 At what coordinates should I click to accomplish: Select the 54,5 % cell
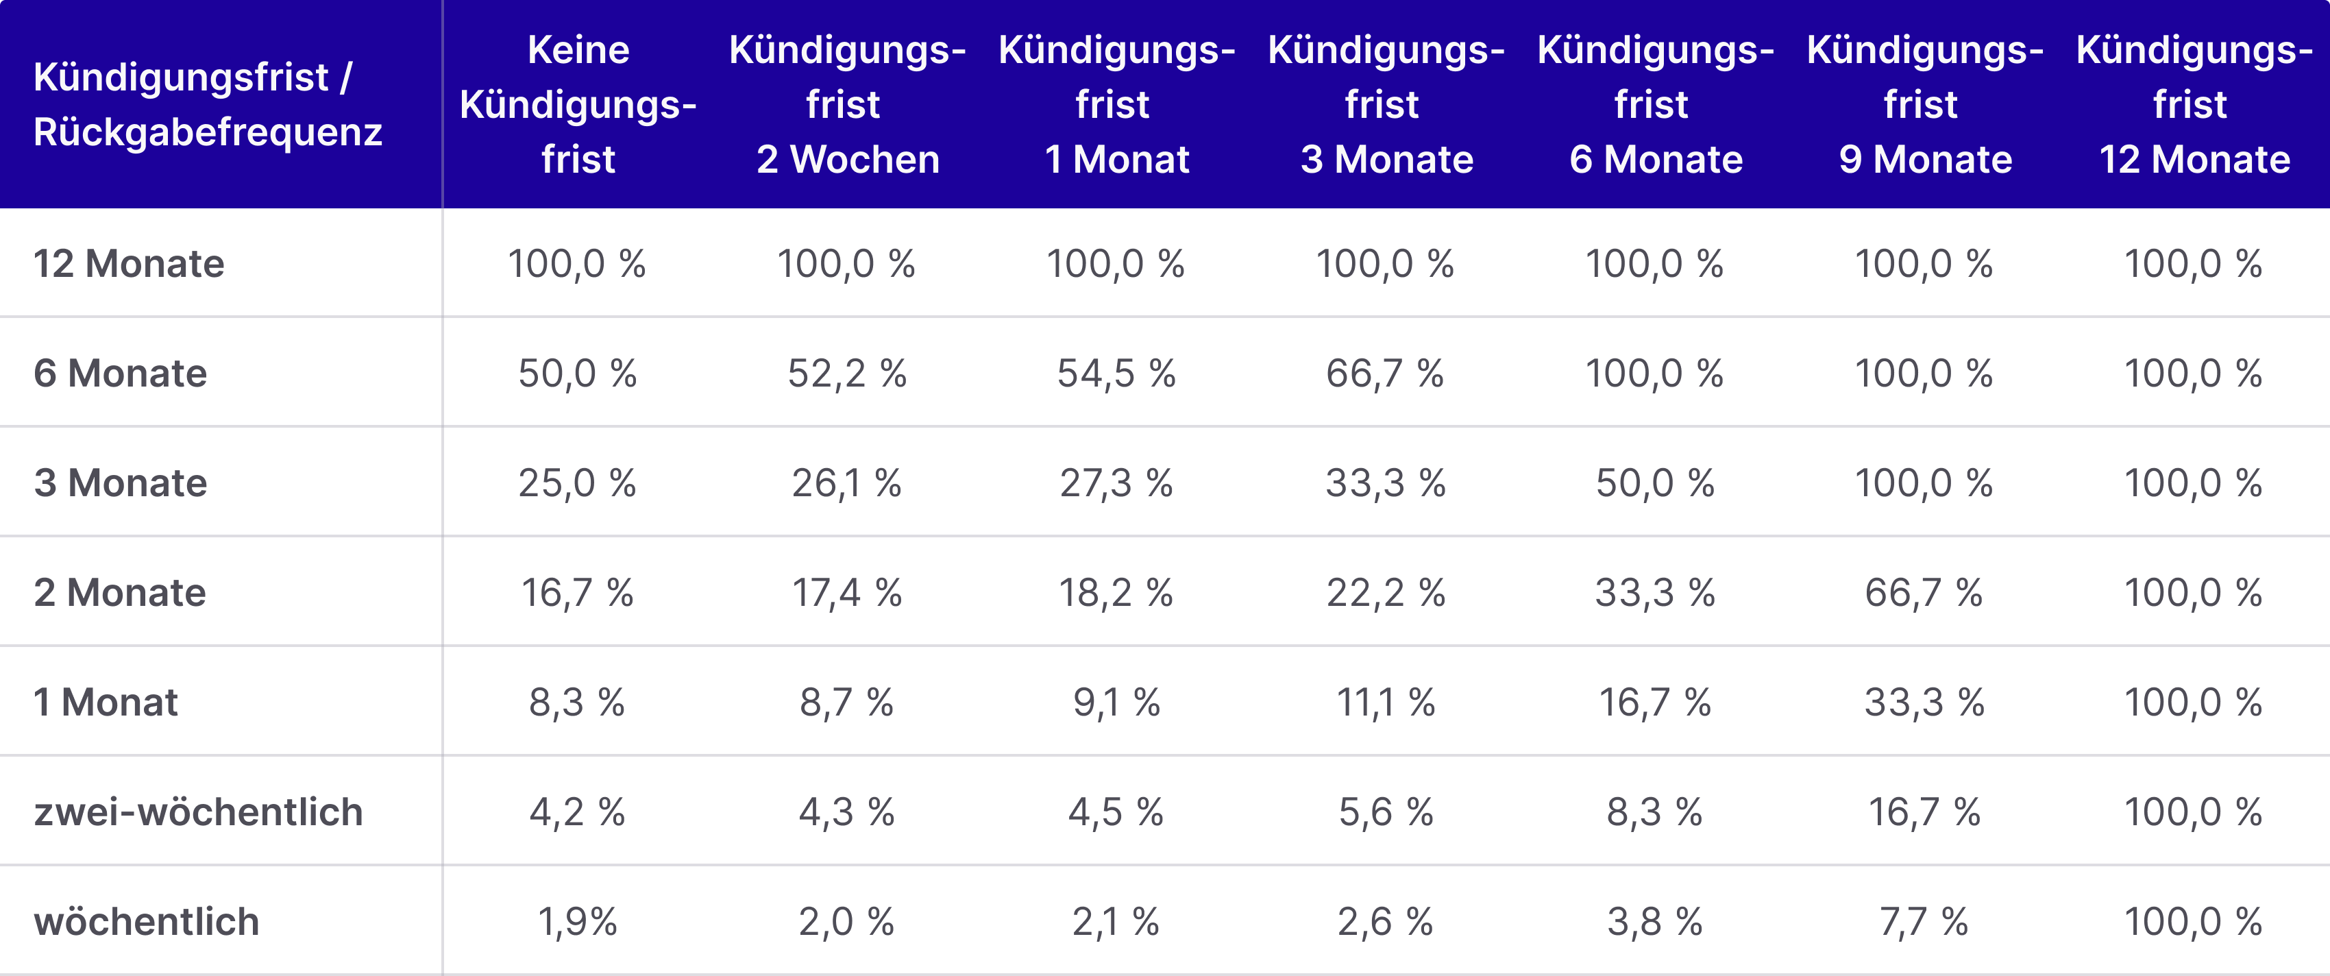coord(1116,373)
